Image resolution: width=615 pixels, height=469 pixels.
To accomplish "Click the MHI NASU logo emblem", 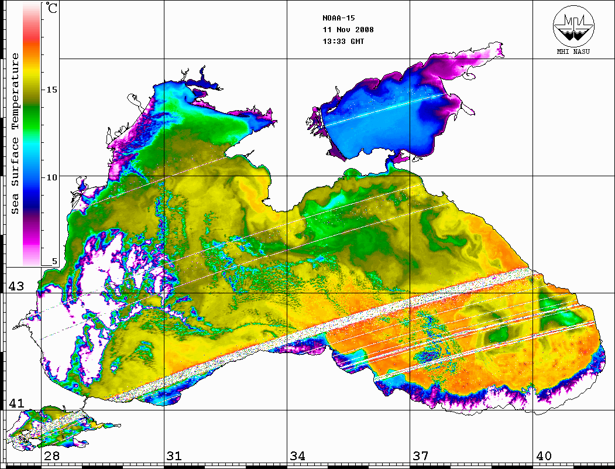I will click(x=573, y=26).
